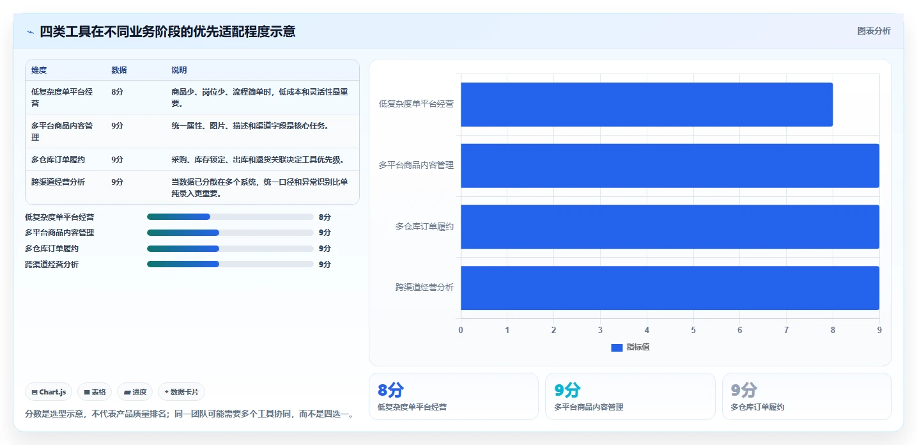Click description starting 采购、库存锁定
The width and height of the screenshot is (917, 445).
point(258,159)
